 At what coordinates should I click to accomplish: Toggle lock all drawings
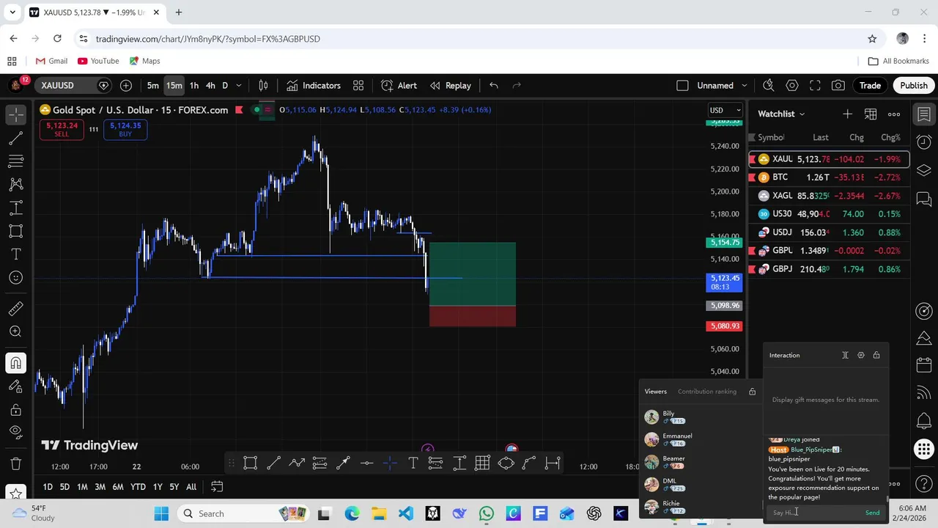pyautogui.click(x=15, y=410)
